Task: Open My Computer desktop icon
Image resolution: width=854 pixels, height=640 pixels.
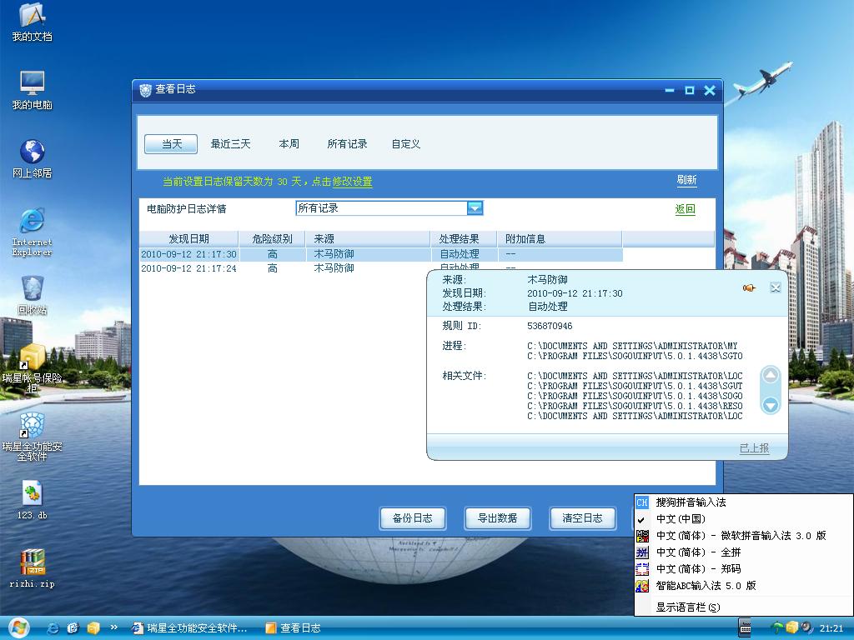Action: coord(32,83)
